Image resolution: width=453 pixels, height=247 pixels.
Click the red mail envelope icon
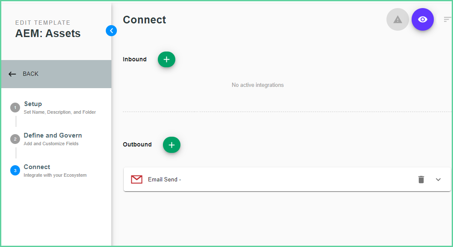[136, 179]
